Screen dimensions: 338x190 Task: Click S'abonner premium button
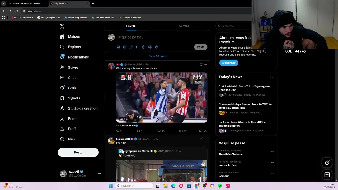(x=229, y=63)
